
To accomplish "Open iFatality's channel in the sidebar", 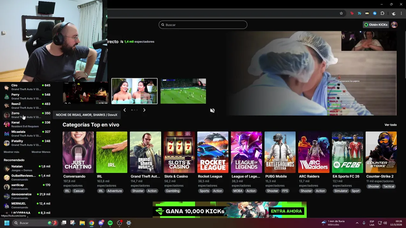I will (x=27, y=143).
